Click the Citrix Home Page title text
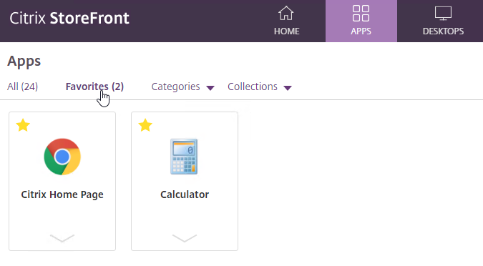The height and width of the screenshot is (266, 483). 62,194
